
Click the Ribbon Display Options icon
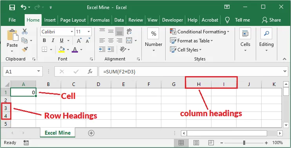pos(227,7)
